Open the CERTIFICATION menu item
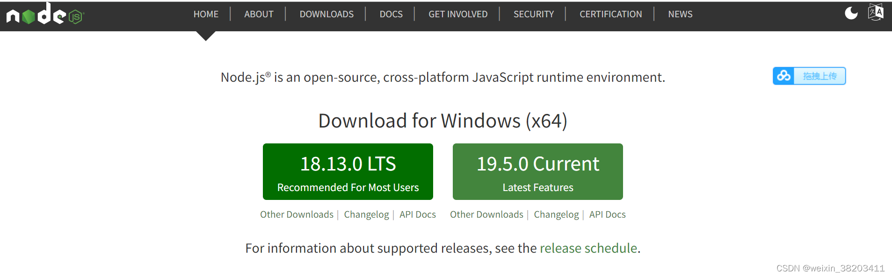This screenshot has width=892, height=277. [x=610, y=14]
